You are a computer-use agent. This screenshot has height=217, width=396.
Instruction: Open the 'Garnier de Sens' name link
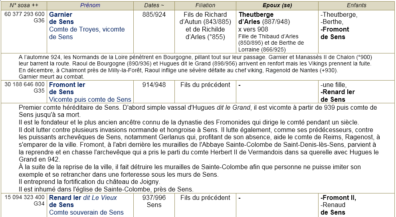(x=61, y=18)
